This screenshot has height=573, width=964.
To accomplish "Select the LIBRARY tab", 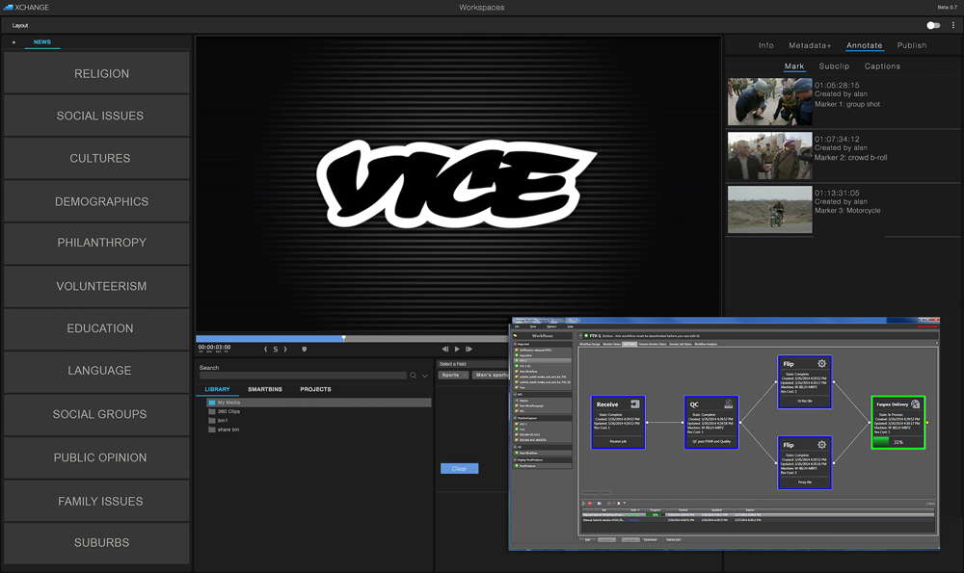I will point(217,389).
